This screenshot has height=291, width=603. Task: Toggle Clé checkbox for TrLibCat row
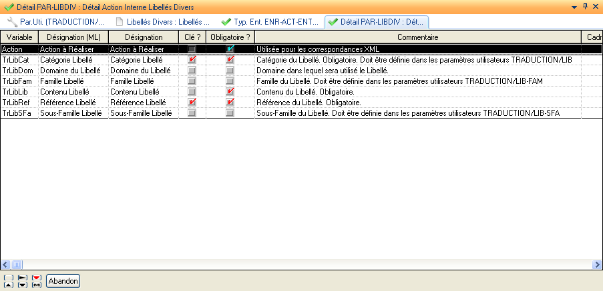(x=192, y=60)
